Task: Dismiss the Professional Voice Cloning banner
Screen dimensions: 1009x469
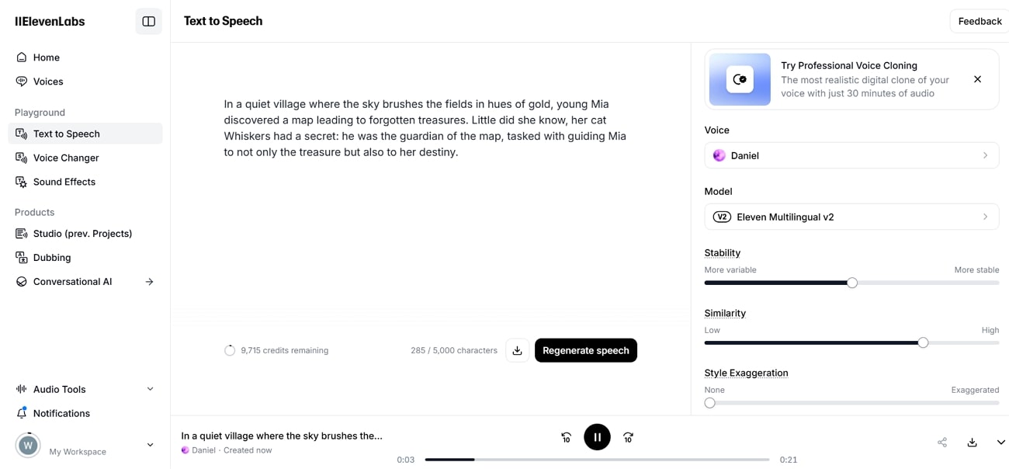Action: [x=977, y=79]
